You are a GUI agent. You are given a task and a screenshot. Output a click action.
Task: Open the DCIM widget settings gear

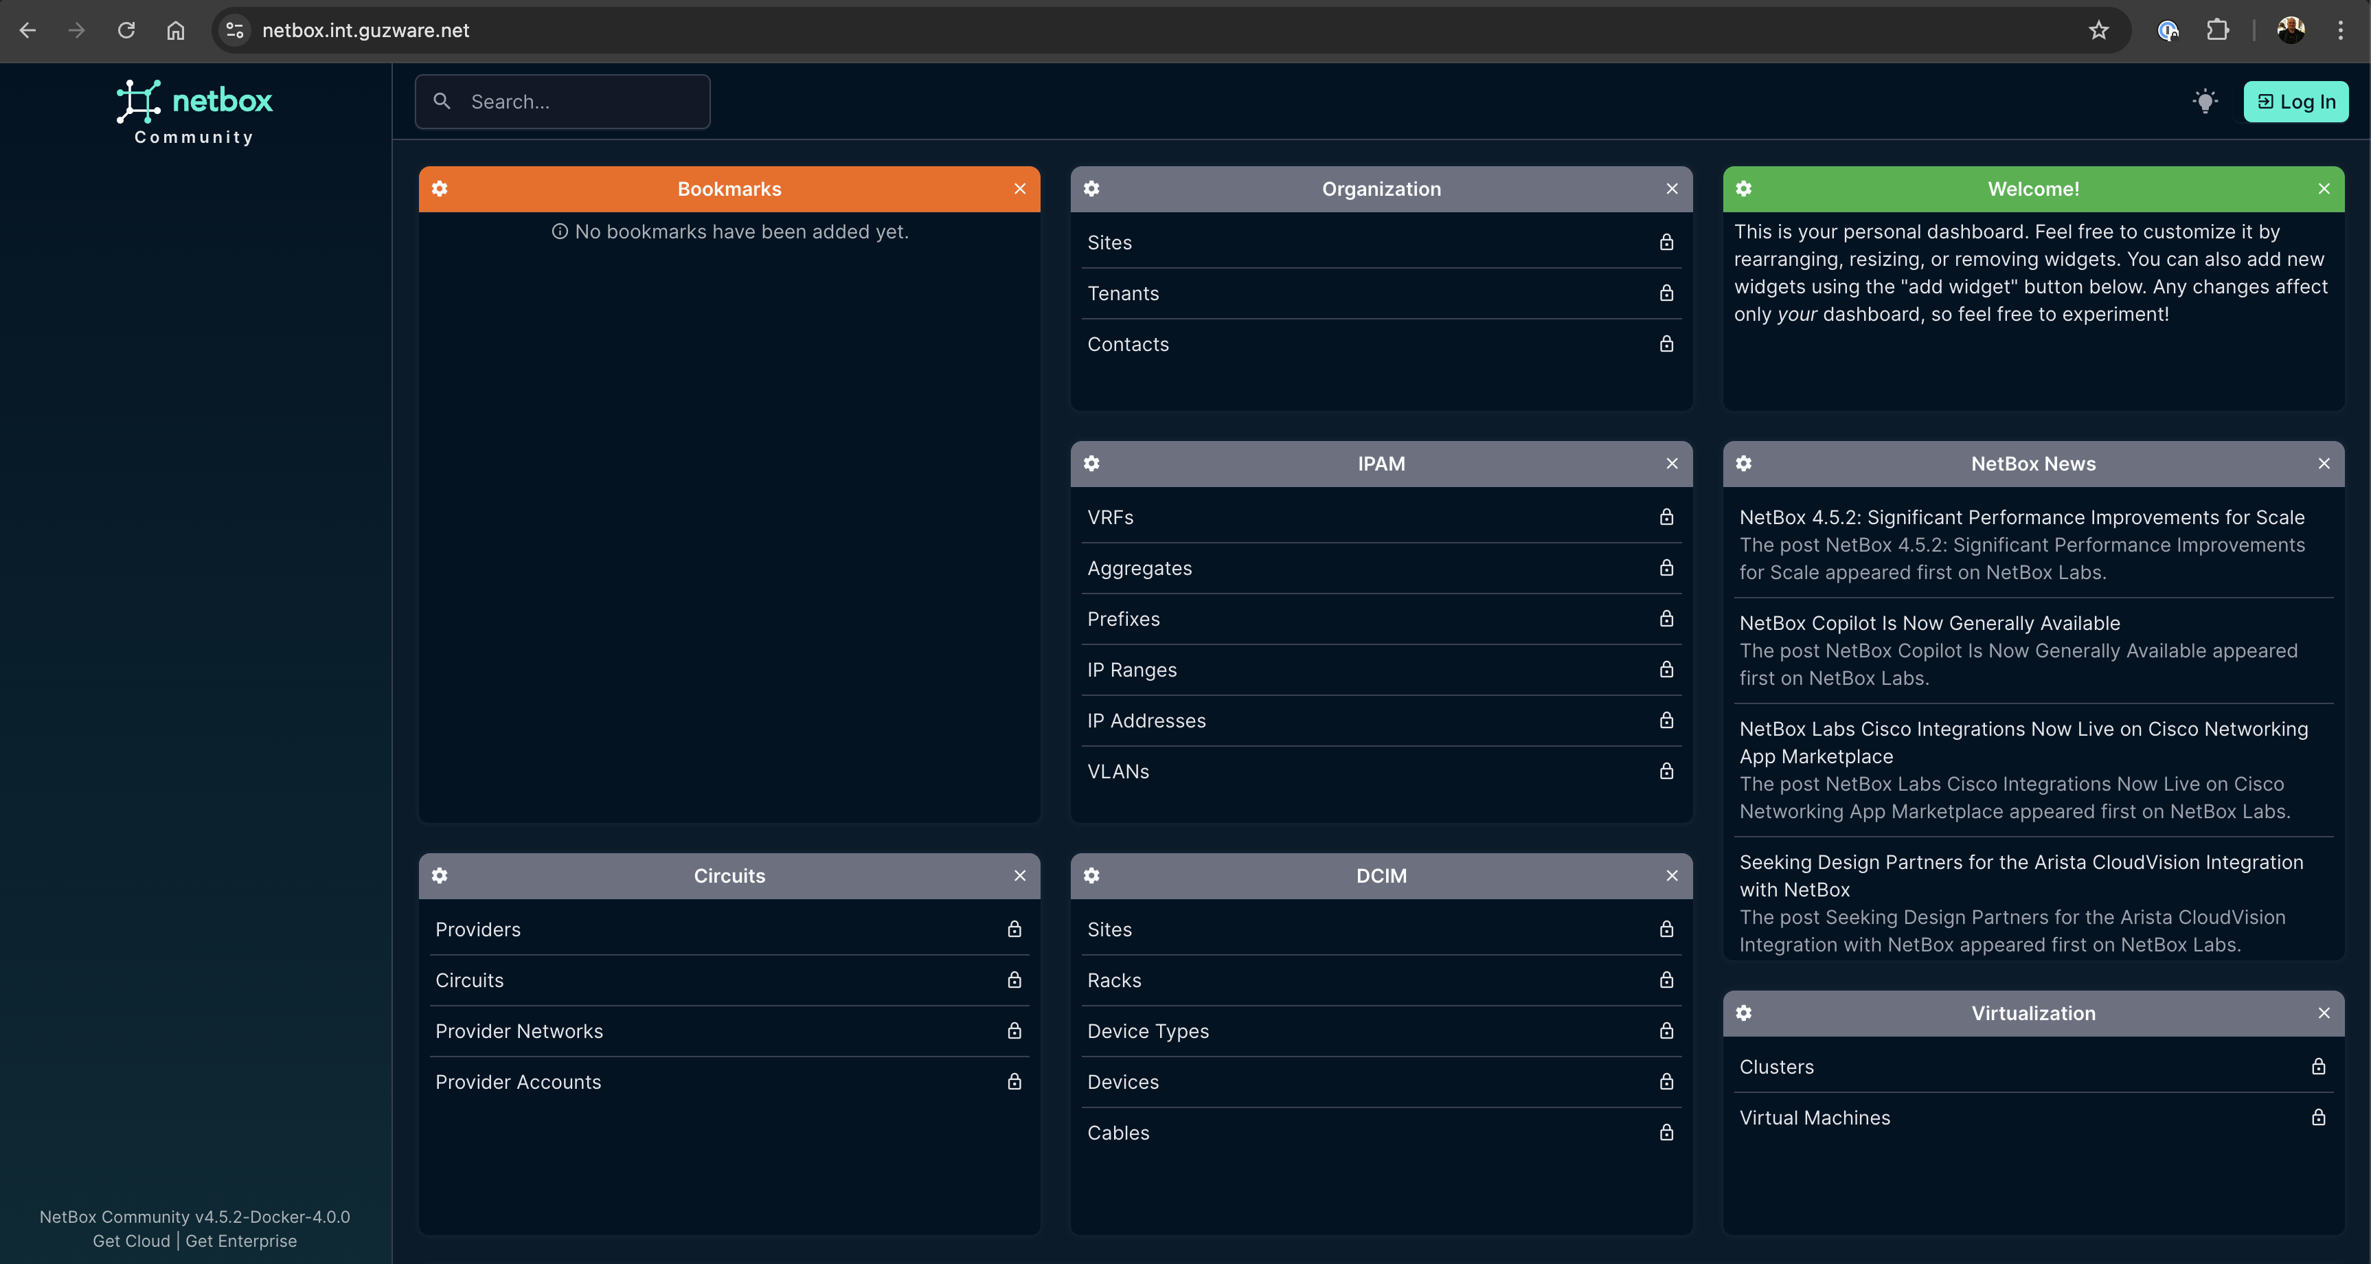[1091, 875]
